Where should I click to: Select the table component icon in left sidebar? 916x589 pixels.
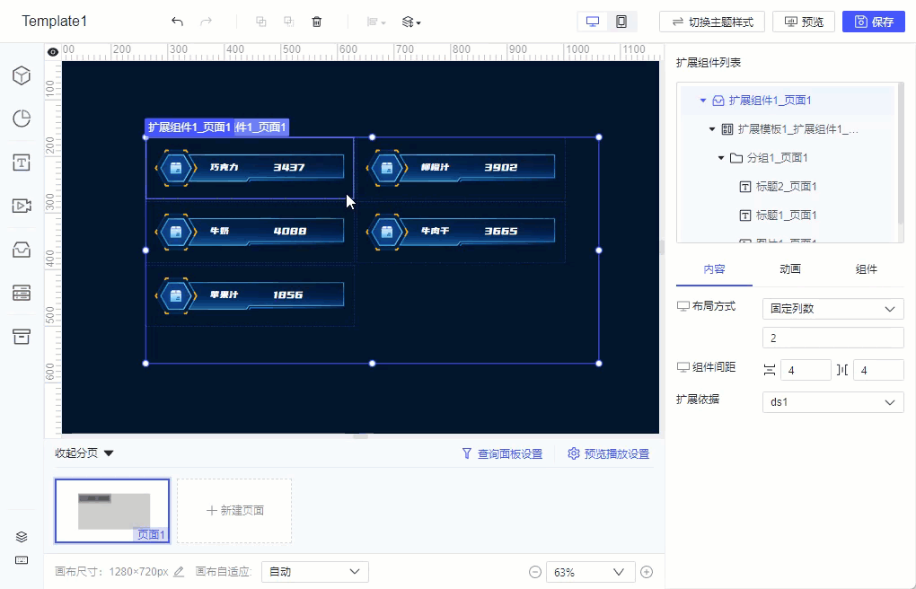point(21,294)
